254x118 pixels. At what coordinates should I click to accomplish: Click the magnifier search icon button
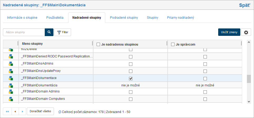(49, 32)
